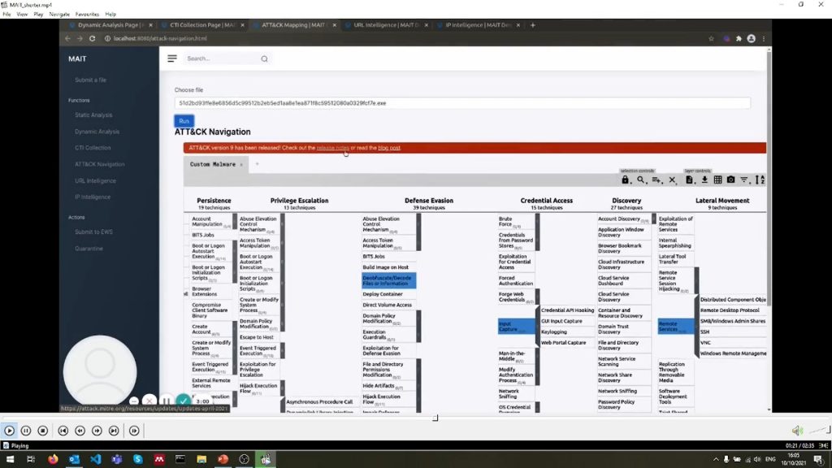Stop the video playback
This screenshot has height=468, width=832.
click(x=43, y=431)
